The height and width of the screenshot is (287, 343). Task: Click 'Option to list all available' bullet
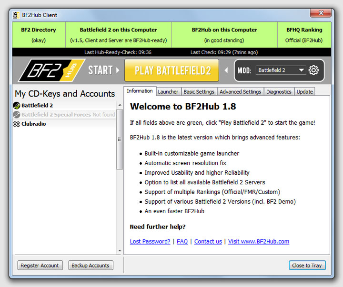click(205, 182)
